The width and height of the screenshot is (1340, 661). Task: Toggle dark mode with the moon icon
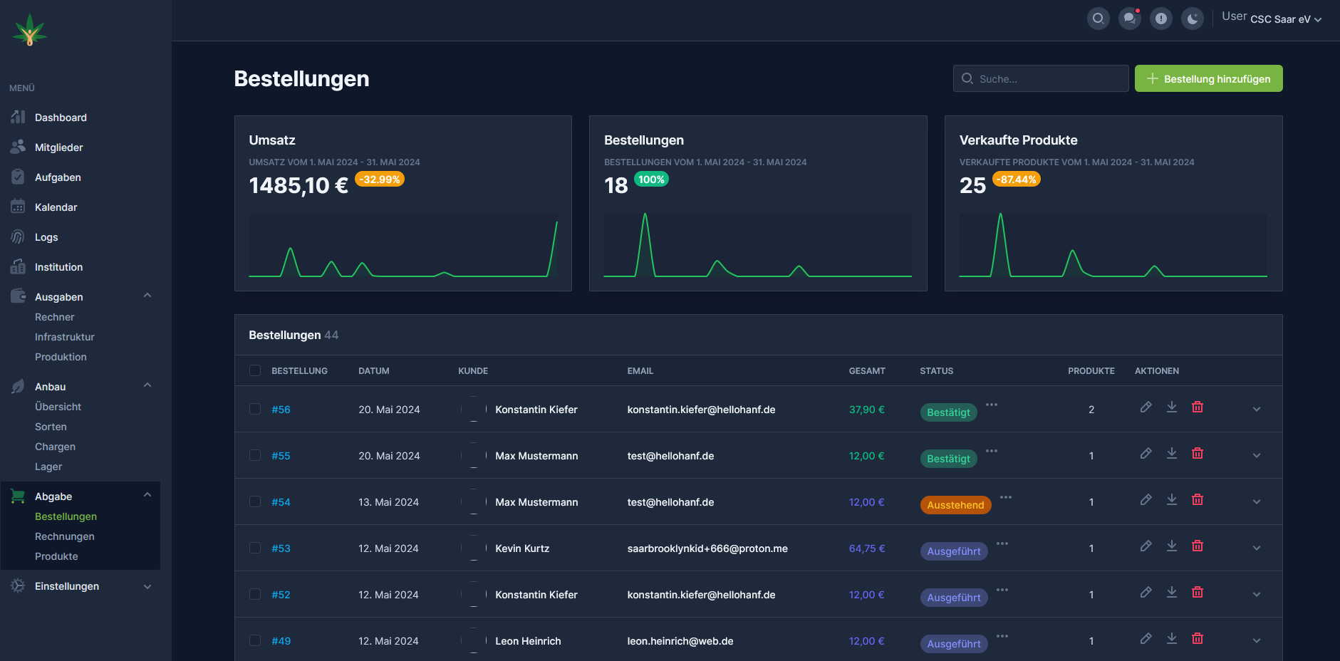click(1192, 19)
